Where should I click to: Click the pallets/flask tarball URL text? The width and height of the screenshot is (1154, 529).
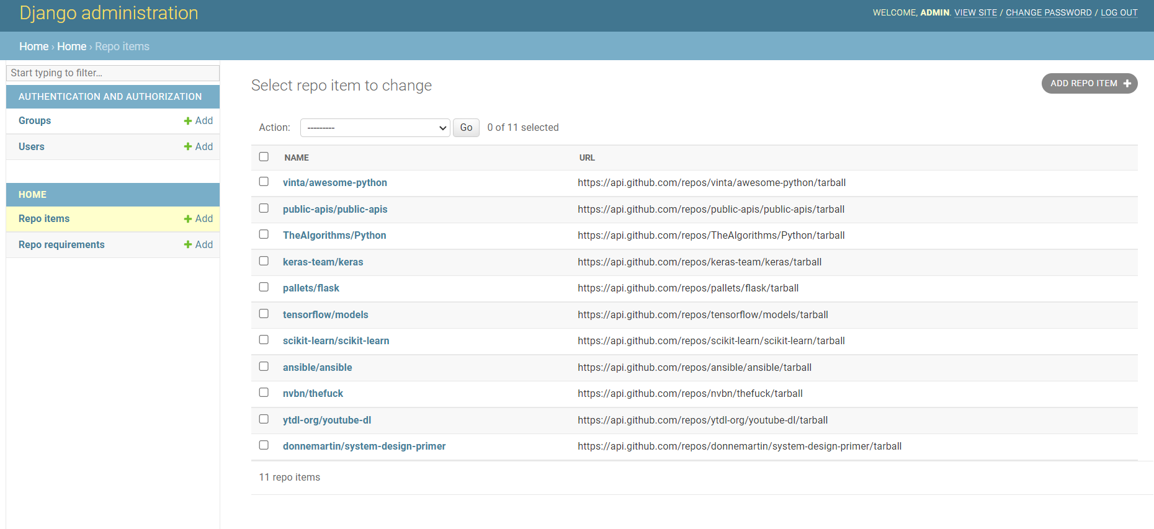688,288
